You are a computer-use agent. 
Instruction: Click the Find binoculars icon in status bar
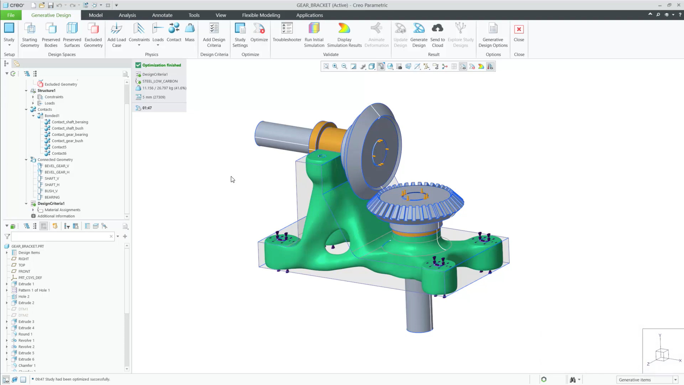click(x=572, y=380)
